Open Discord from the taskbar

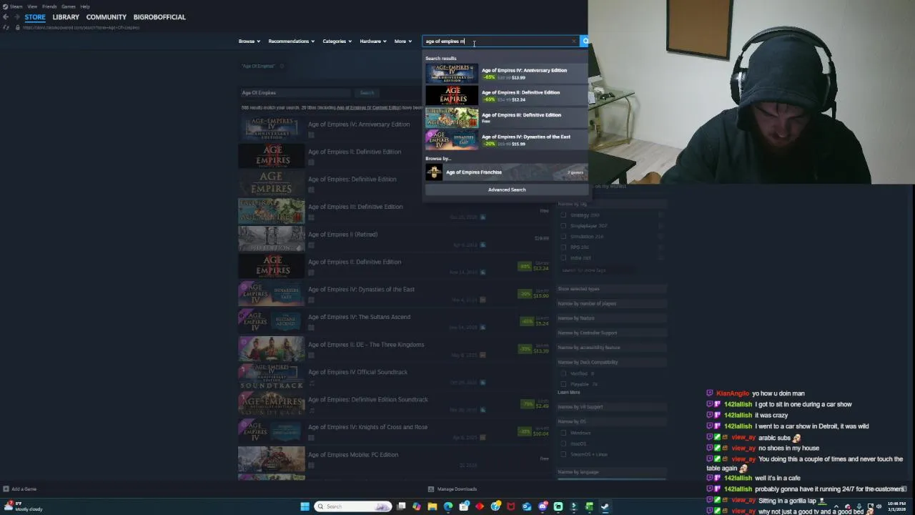coord(543,506)
